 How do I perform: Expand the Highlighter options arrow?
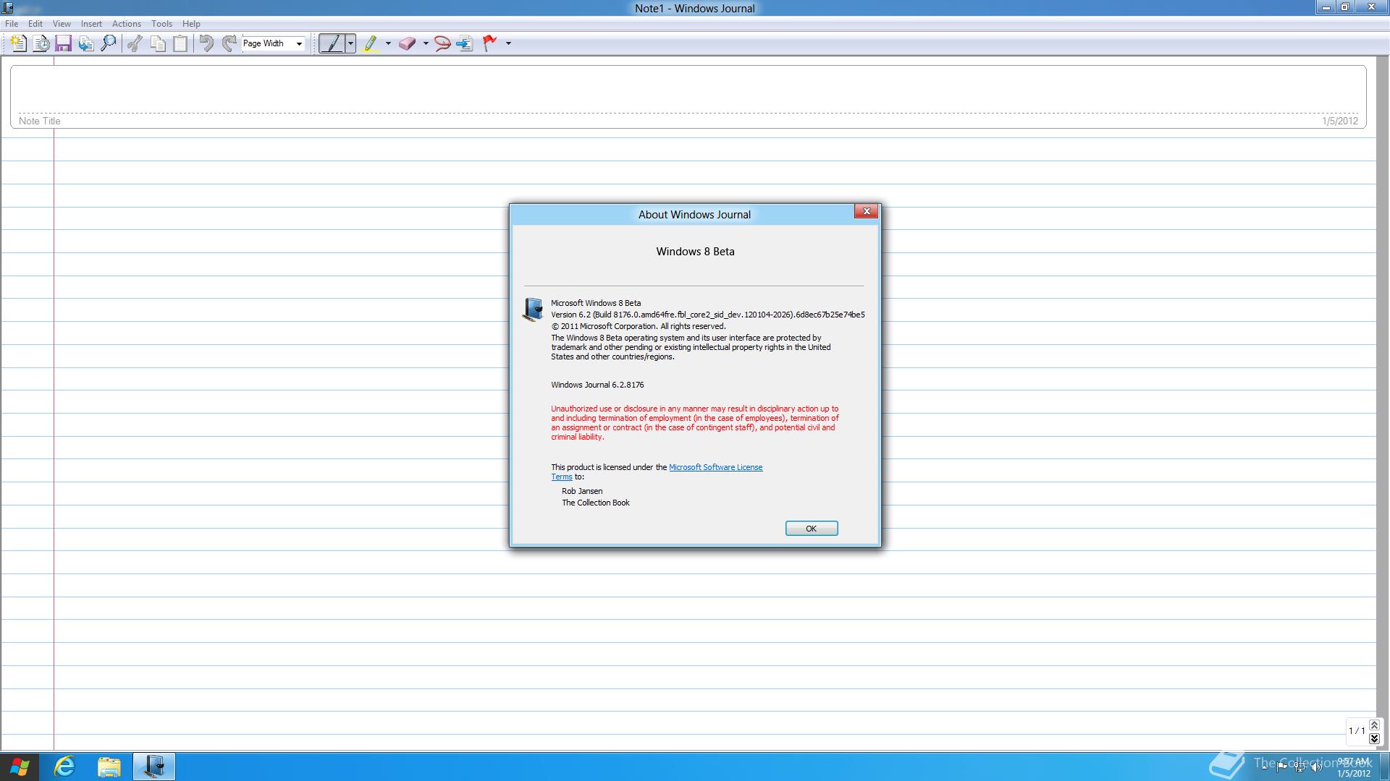click(x=388, y=43)
